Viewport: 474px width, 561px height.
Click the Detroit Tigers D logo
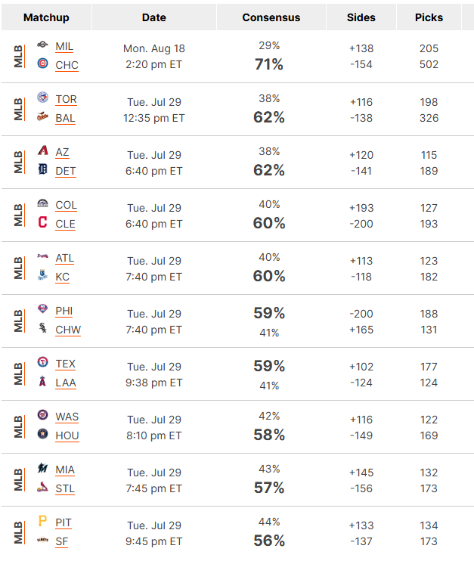(x=42, y=169)
